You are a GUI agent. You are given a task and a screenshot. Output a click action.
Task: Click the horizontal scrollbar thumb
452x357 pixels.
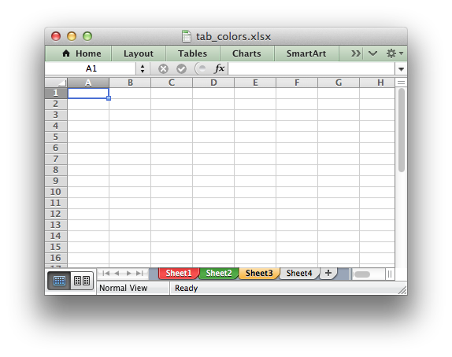coord(362,274)
